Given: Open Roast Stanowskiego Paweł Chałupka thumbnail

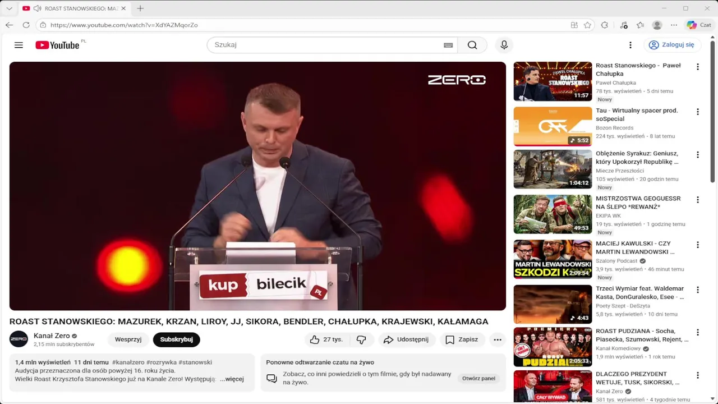Looking at the screenshot, I should pos(553,81).
